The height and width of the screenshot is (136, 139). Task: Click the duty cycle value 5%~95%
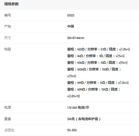[72, 130]
